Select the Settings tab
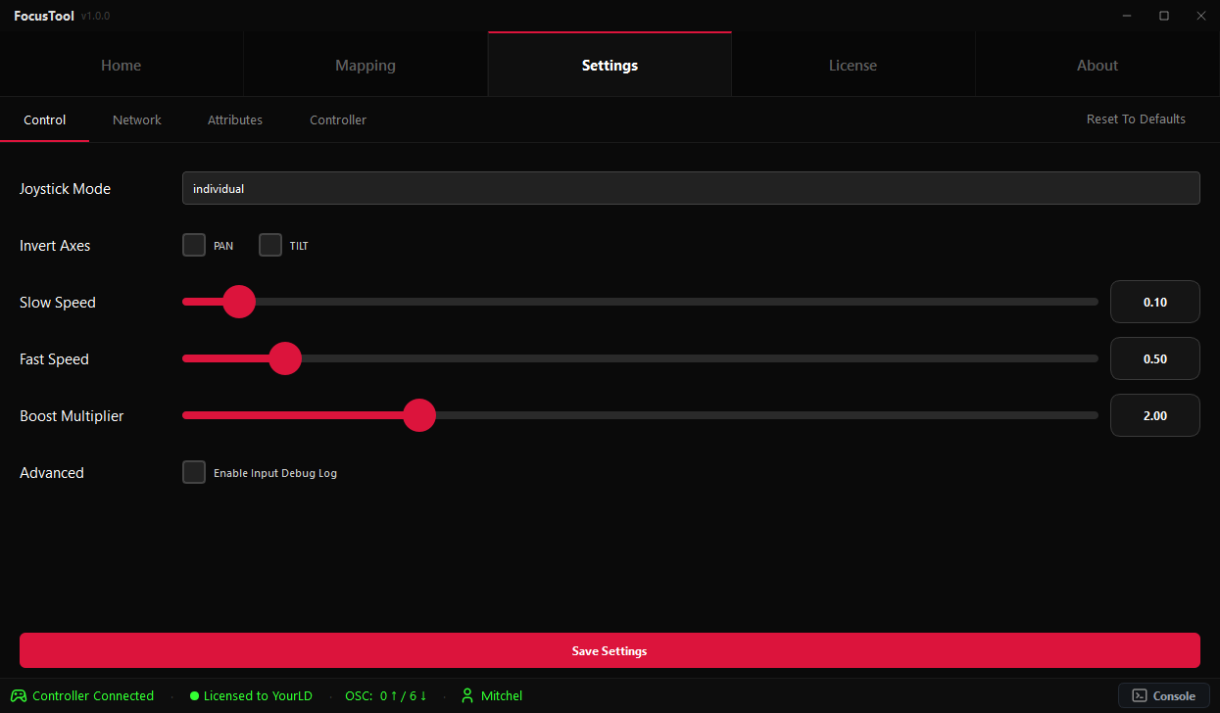Screen dimensions: 1220x713 point(610,65)
